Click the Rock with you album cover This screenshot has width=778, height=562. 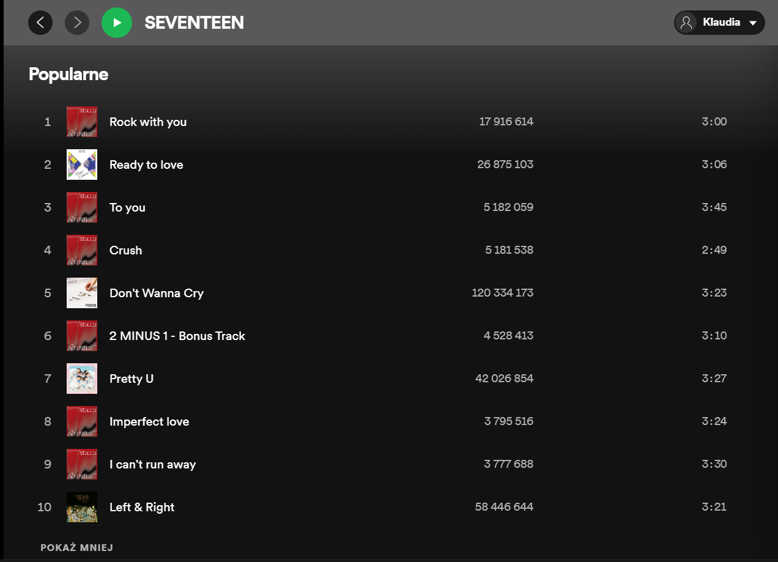82,122
